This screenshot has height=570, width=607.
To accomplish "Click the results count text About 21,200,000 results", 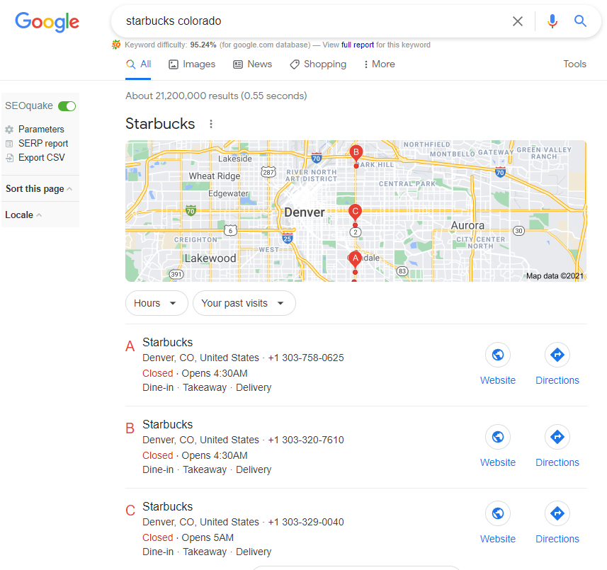I will pyautogui.click(x=216, y=96).
